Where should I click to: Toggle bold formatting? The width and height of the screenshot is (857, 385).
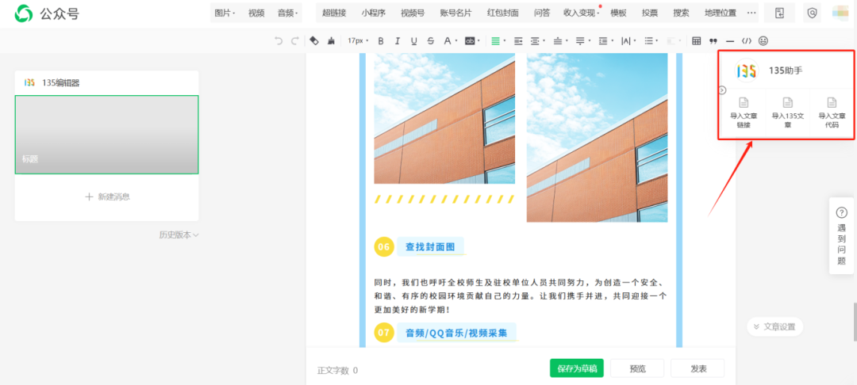[381, 40]
